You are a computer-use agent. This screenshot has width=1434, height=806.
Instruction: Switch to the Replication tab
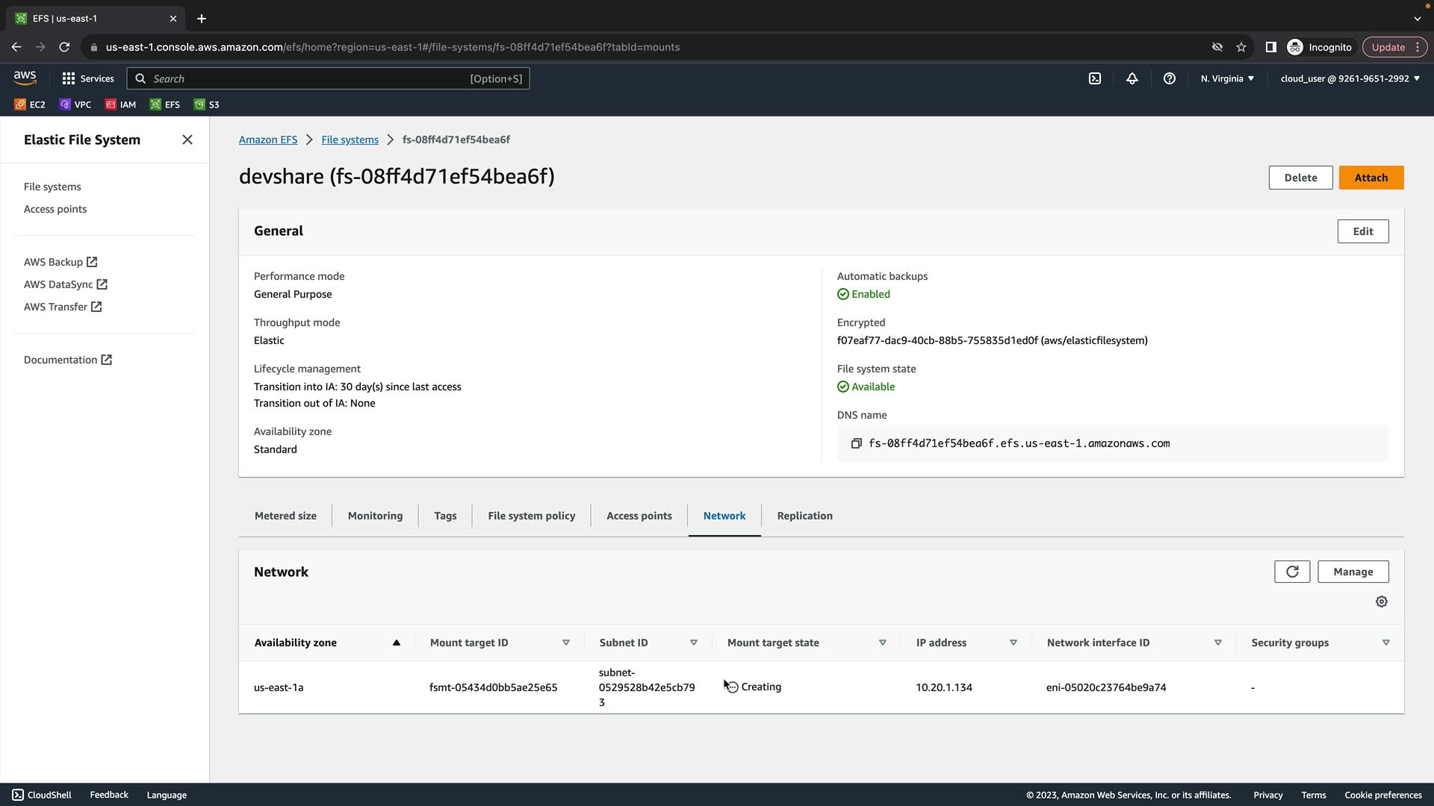pos(804,516)
